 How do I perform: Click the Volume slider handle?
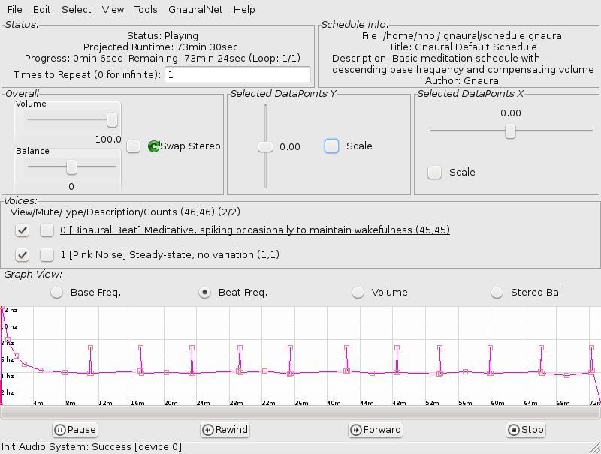pos(112,119)
